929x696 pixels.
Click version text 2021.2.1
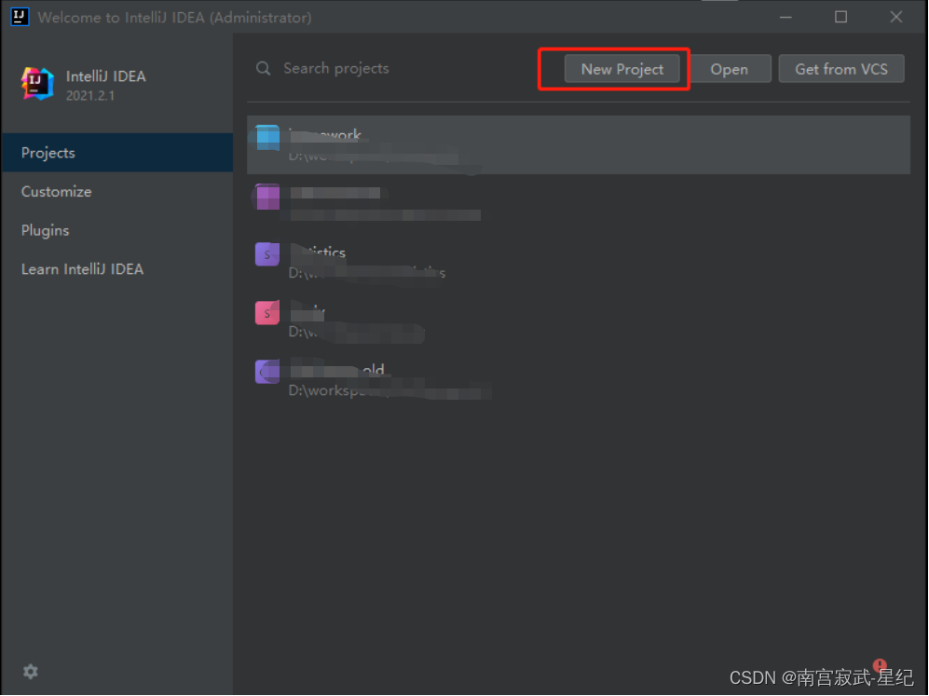click(x=90, y=95)
